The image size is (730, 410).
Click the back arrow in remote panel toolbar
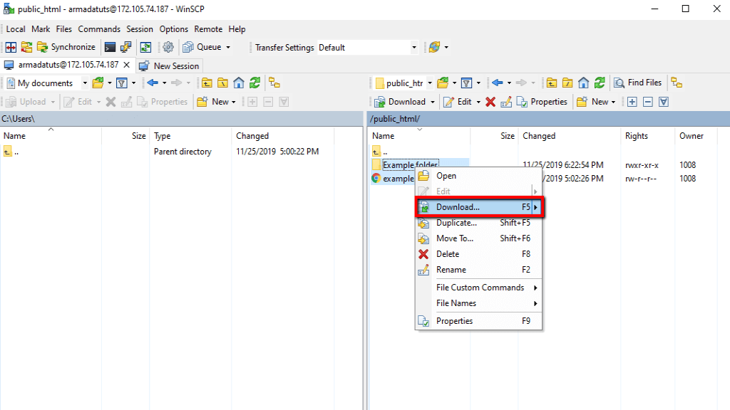point(498,83)
